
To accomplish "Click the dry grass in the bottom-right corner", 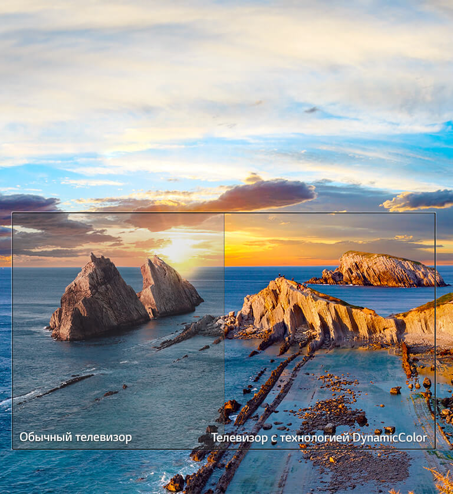I will tap(441, 480).
